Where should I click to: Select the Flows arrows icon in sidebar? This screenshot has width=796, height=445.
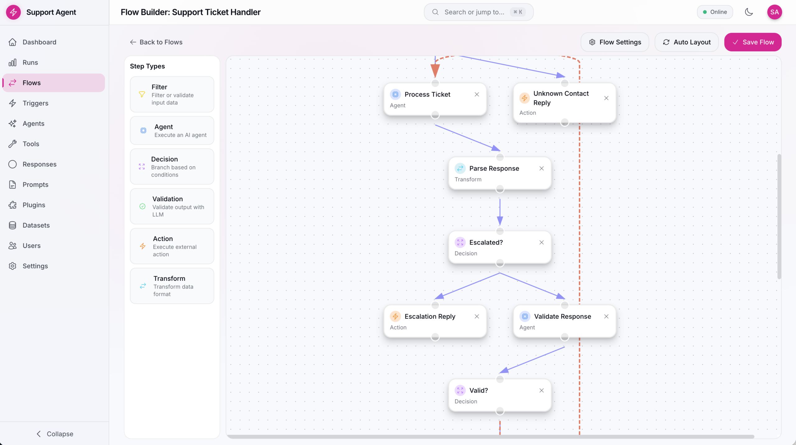[x=12, y=83]
